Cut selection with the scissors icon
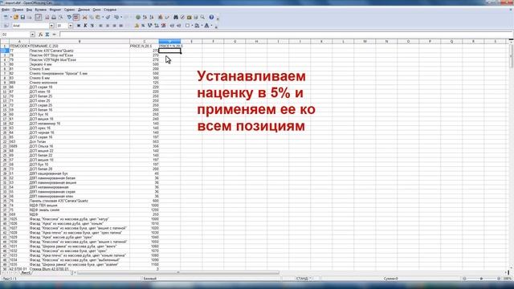 coord(84,17)
